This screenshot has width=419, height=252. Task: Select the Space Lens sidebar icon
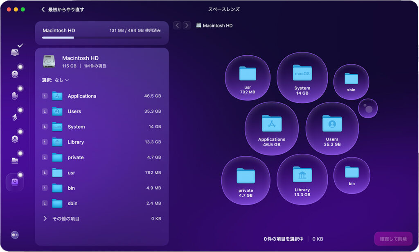tap(15, 182)
